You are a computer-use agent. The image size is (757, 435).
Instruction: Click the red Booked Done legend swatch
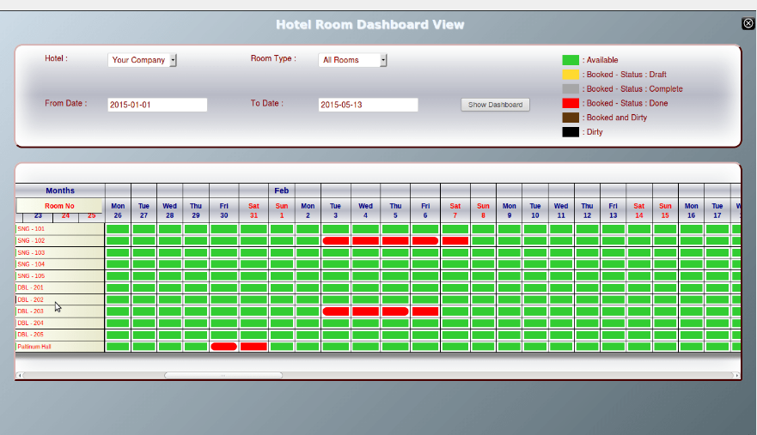(571, 103)
